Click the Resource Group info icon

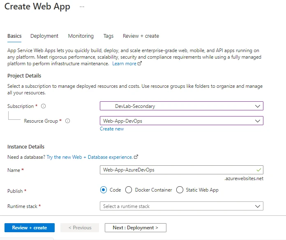[x=67, y=121]
